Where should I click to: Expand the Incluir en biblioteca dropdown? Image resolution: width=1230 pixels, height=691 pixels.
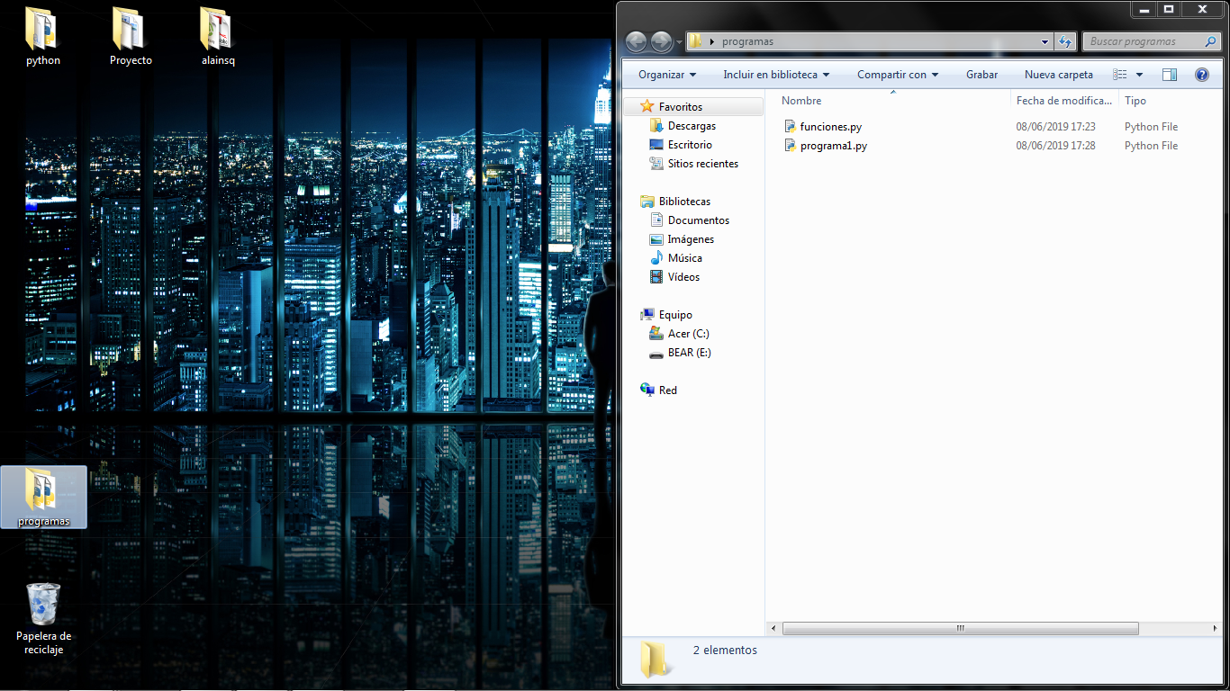pyautogui.click(x=776, y=75)
